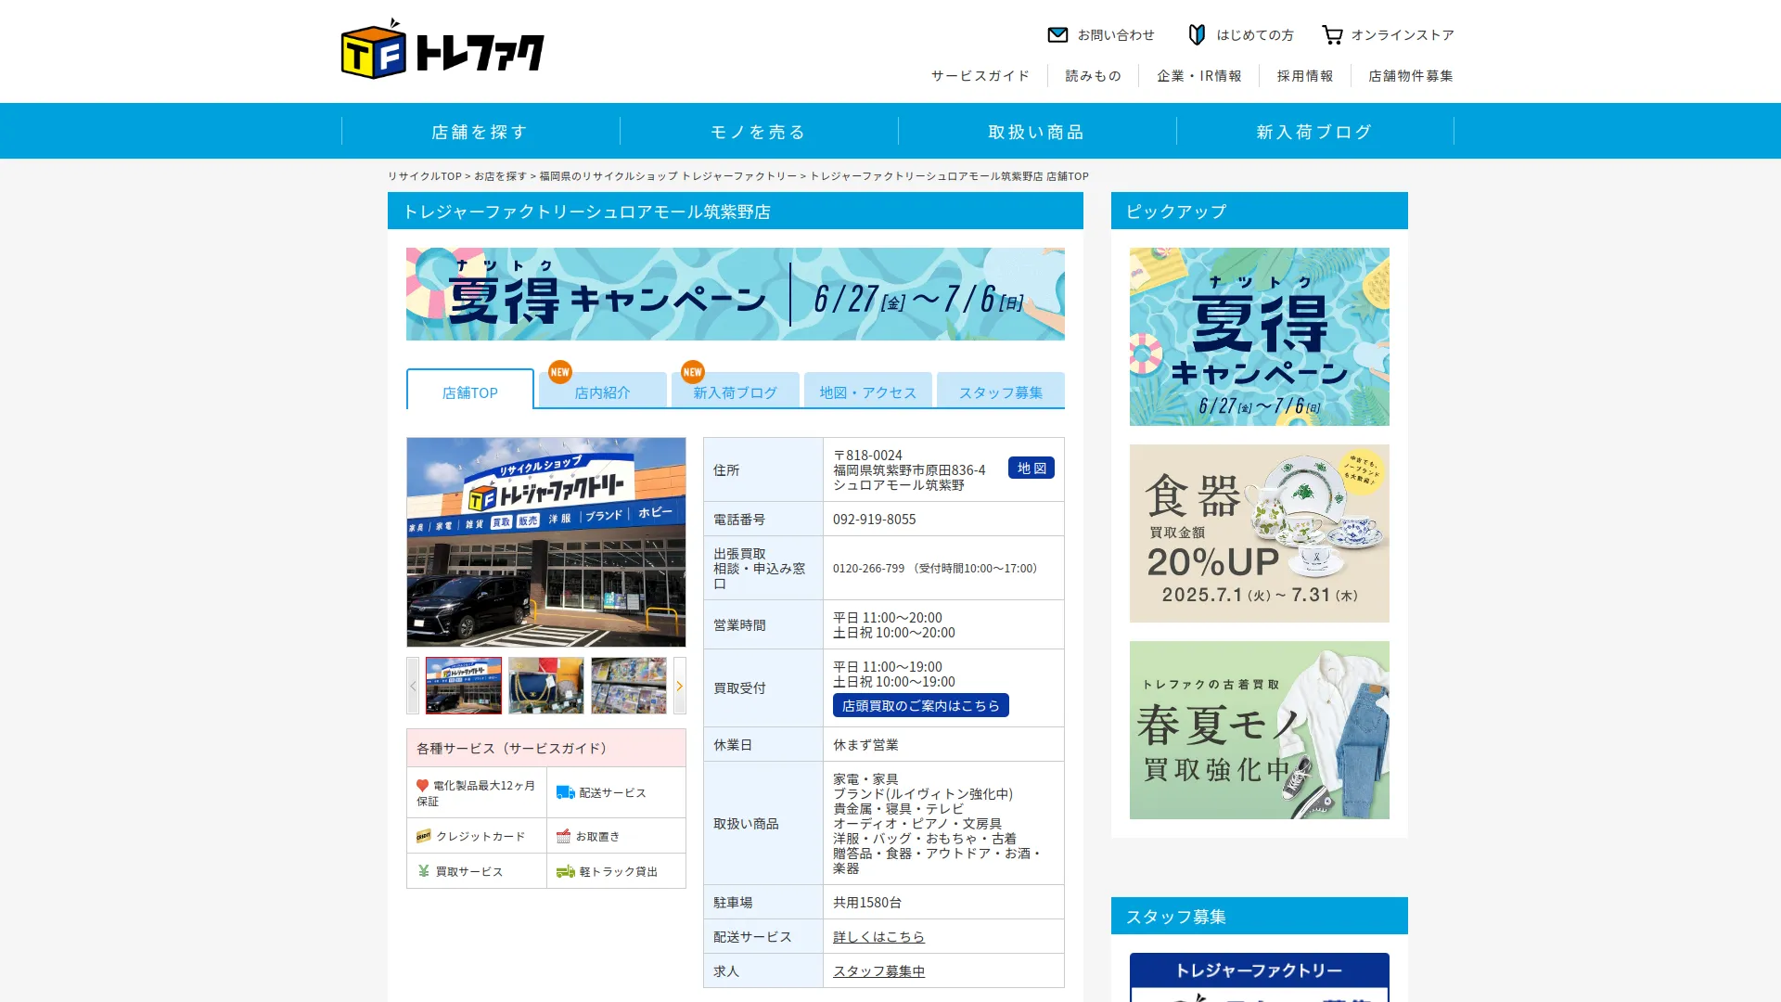Click the heart icon for 電化製品最大12ヶ月保証
Image resolution: width=1781 pixels, height=1002 pixels.
click(x=422, y=785)
